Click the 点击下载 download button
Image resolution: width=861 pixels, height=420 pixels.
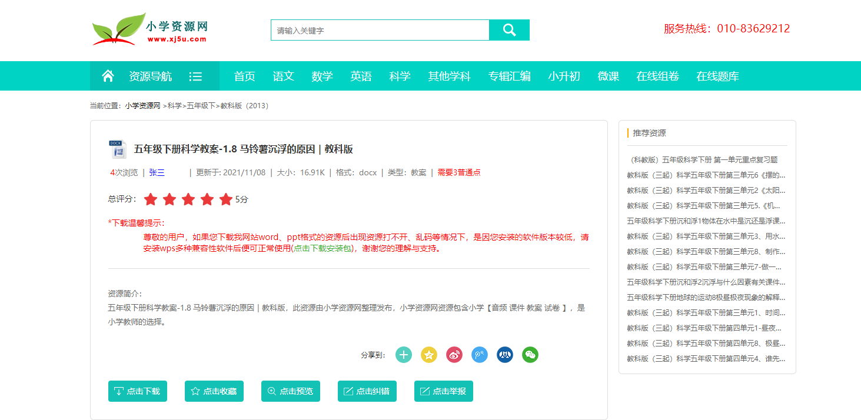(x=138, y=391)
